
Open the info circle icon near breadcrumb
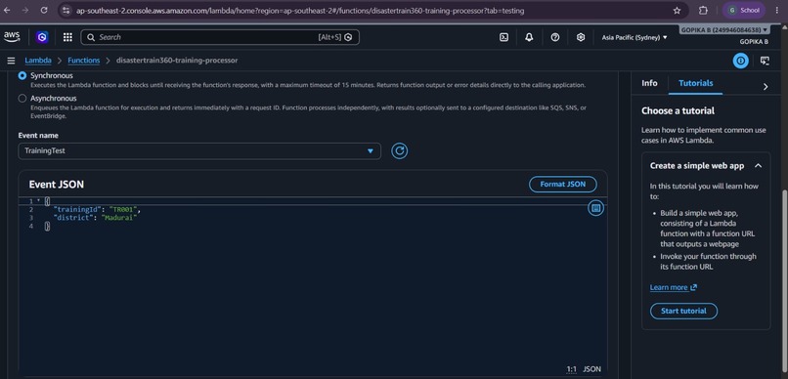click(740, 61)
